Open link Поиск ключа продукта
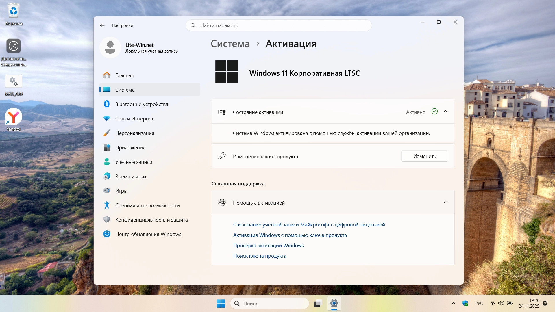This screenshot has height=312, width=555. 260,256
